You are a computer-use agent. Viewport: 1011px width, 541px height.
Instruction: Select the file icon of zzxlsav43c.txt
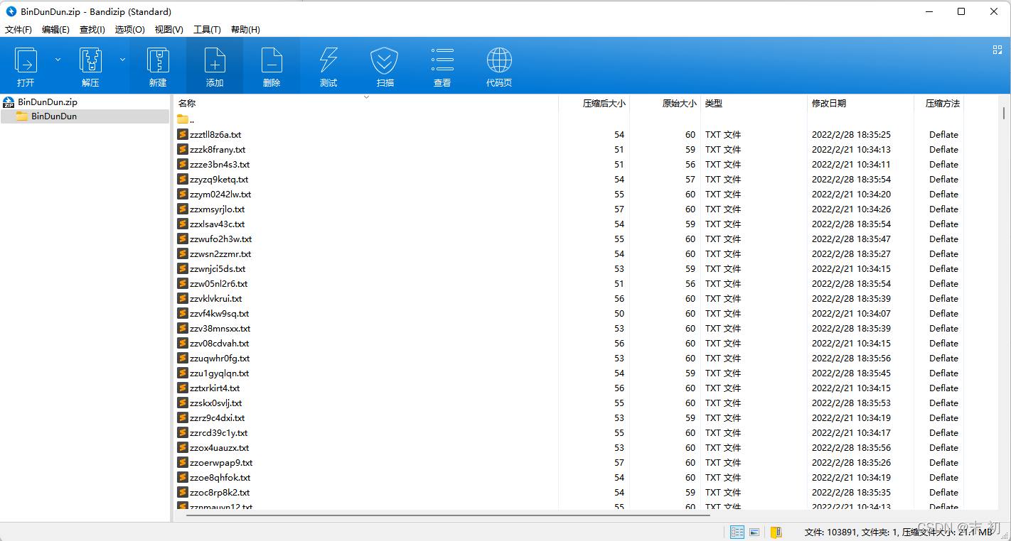(183, 224)
